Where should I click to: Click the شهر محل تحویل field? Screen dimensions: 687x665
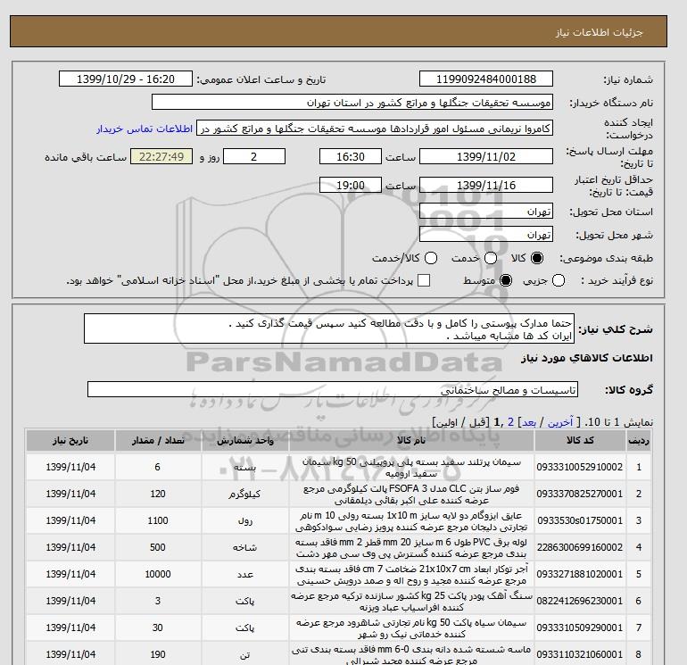pyautogui.click(x=486, y=235)
